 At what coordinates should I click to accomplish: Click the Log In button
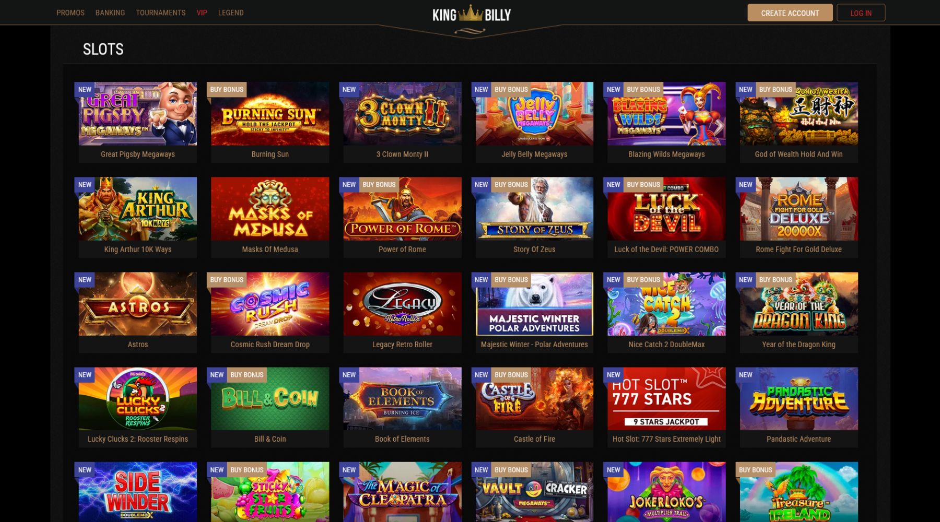click(861, 13)
